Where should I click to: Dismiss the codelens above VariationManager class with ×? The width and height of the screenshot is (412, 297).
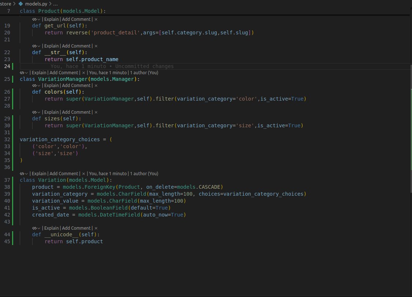pyautogui.click(x=83, y=73)
